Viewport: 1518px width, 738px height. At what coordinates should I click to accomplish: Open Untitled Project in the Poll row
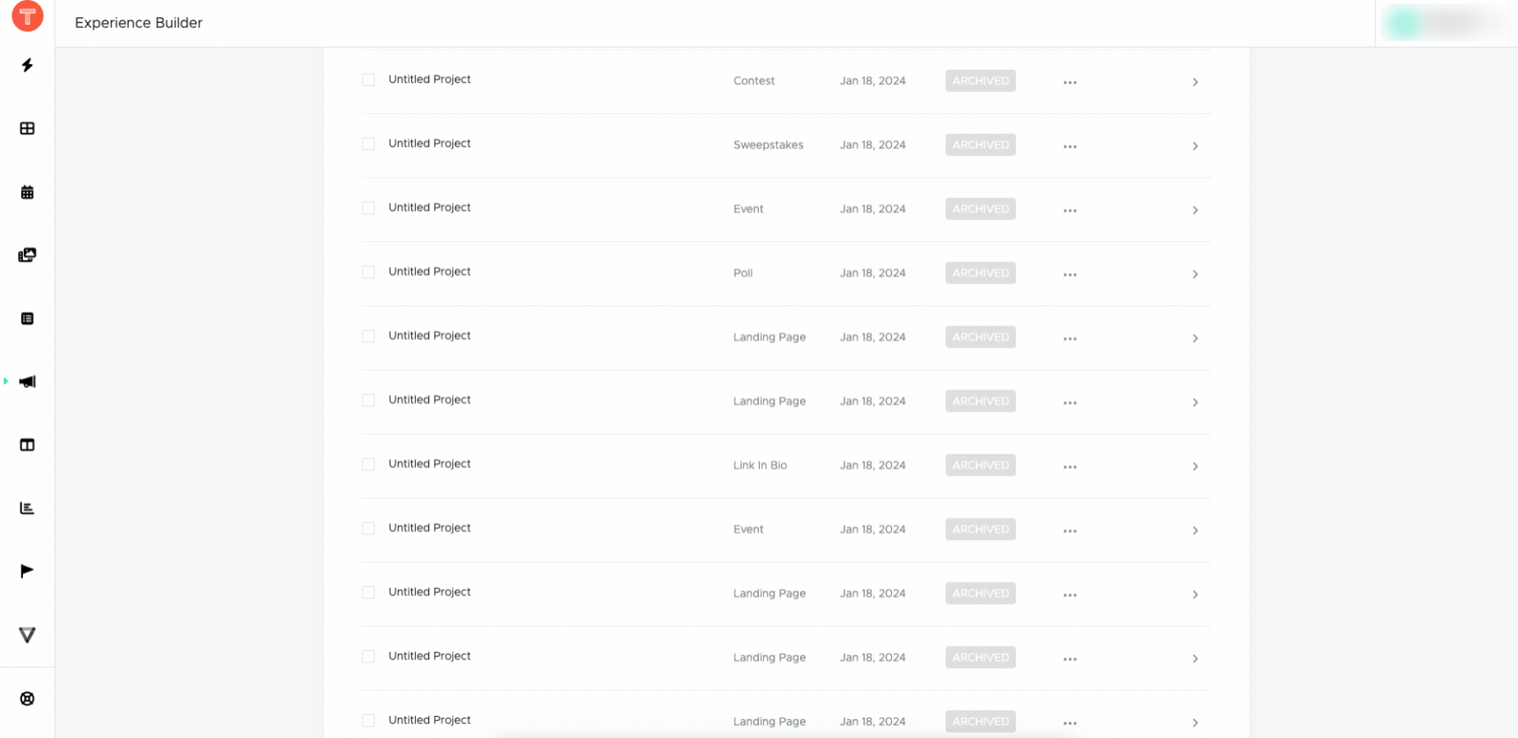[x=429, y=271]
